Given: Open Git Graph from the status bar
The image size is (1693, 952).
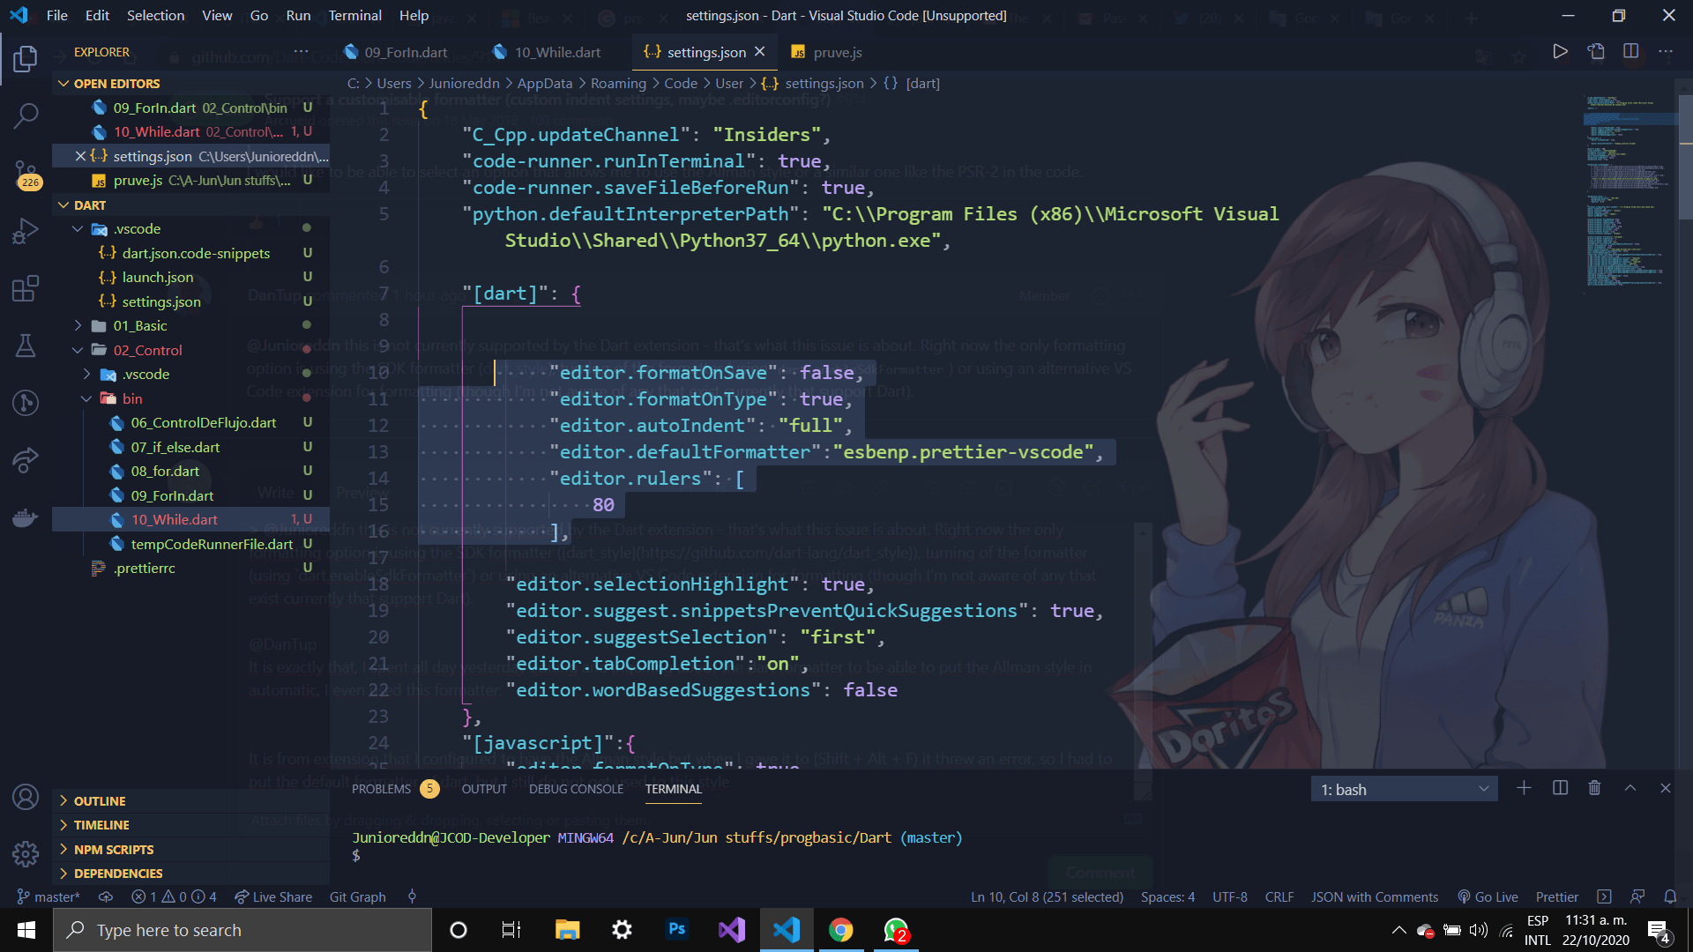Looking at the screenshot, I should click(357, 897).
